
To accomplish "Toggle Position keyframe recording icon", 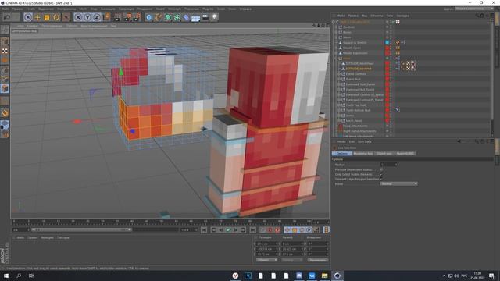I will [x=287, y=230].
